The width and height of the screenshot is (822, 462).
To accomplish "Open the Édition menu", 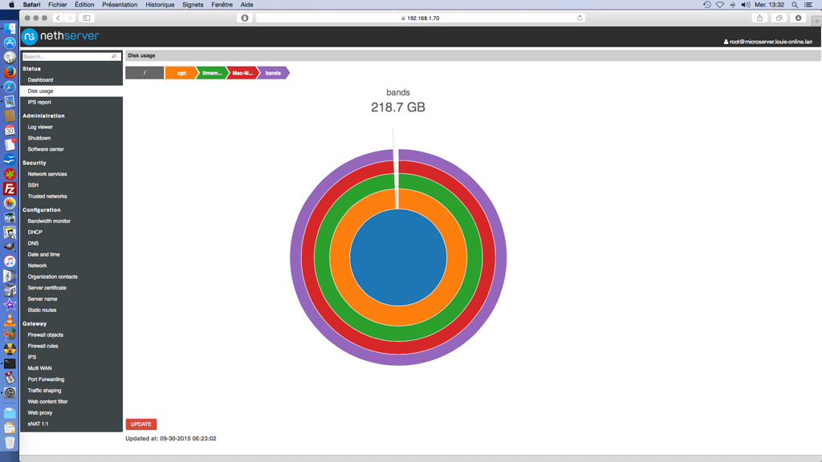I will point(84,5).
